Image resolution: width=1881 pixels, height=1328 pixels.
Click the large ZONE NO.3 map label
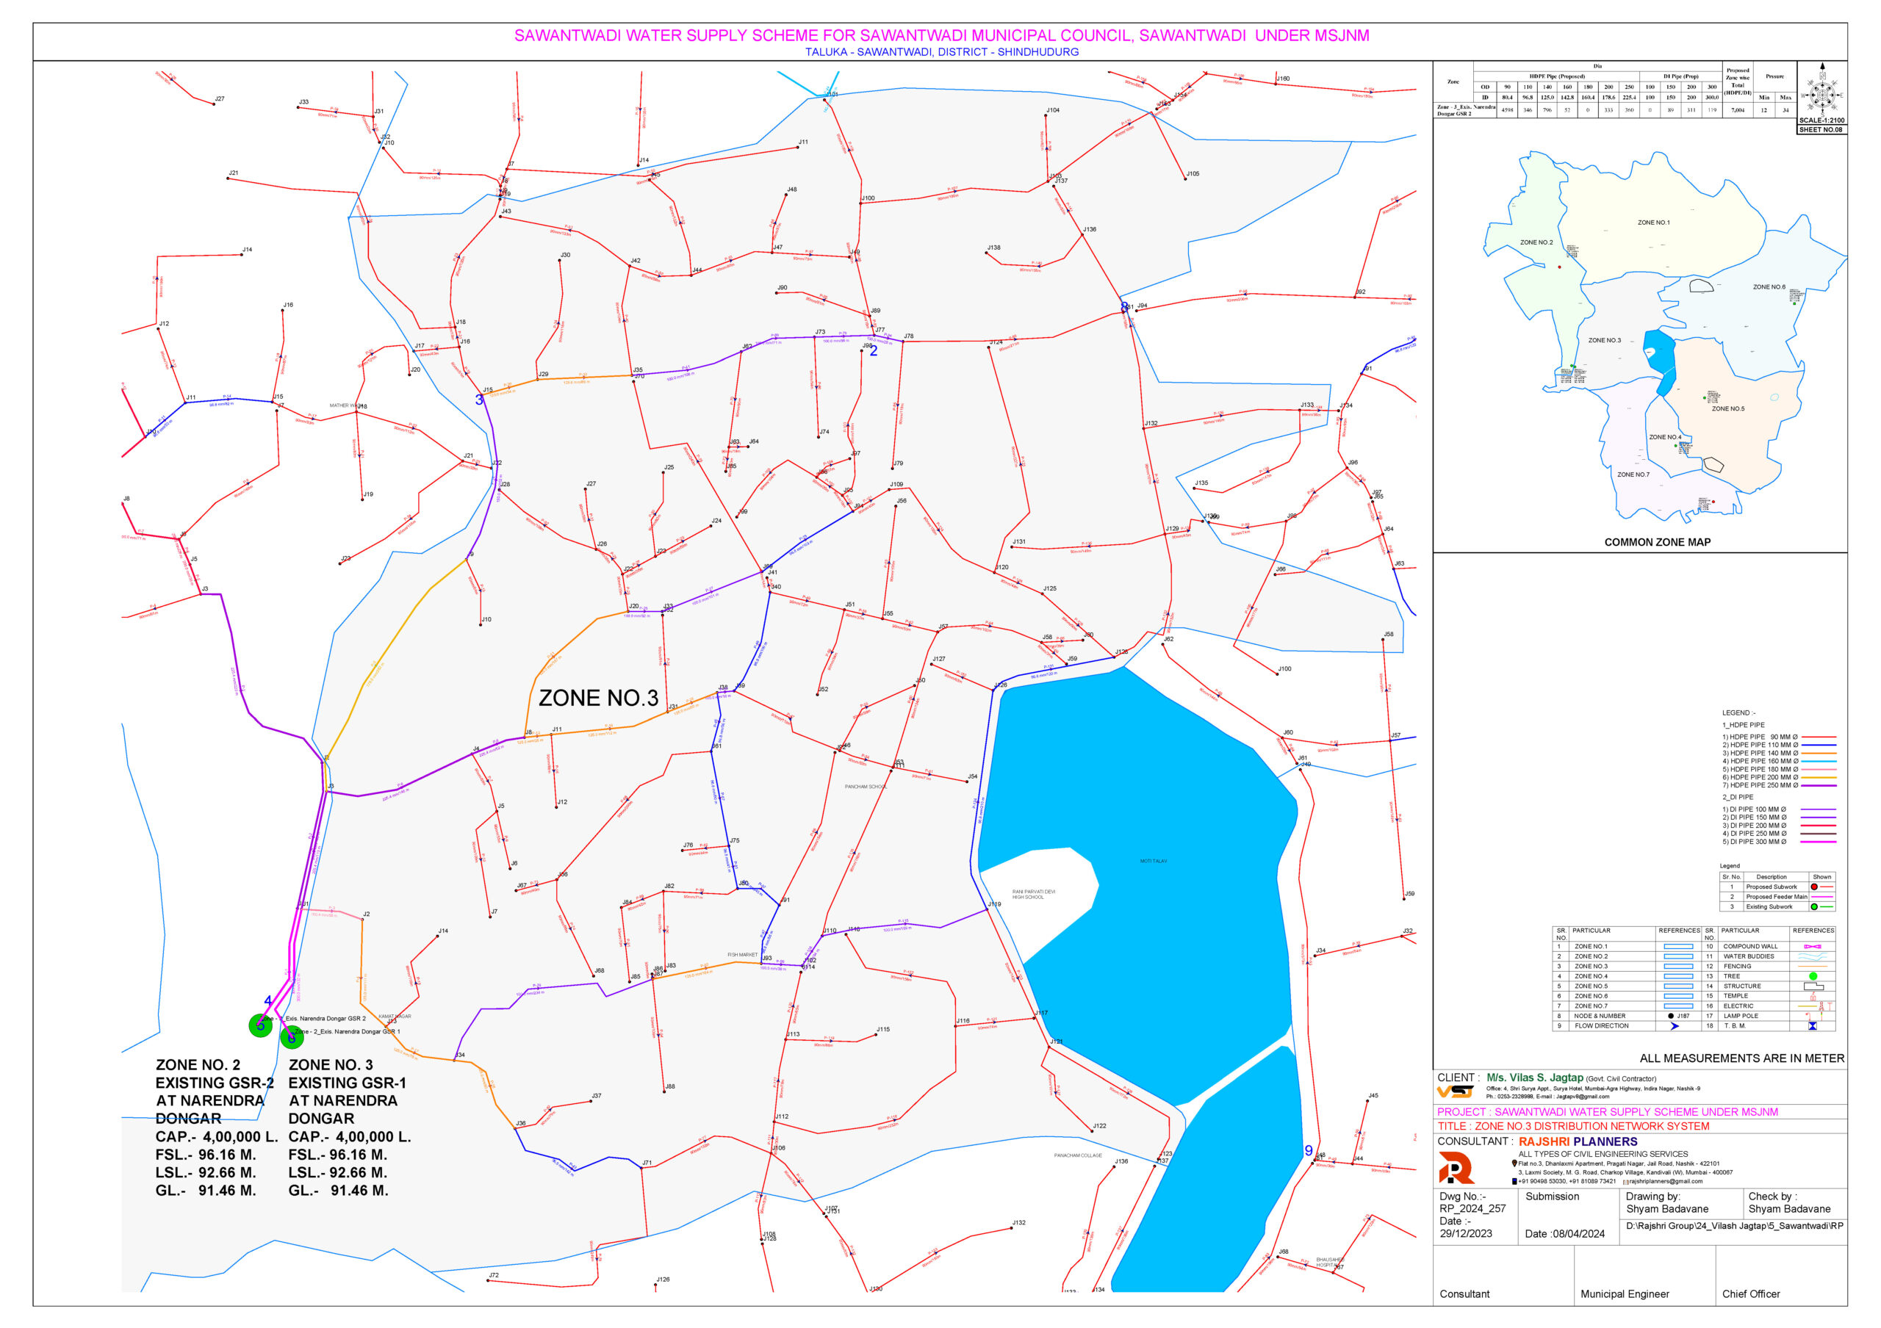click(598, 699)
